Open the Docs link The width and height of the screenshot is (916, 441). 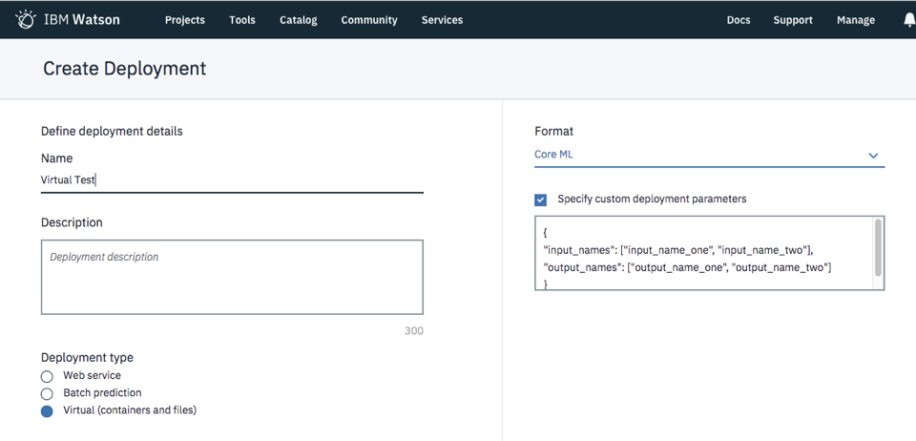(x=739, y=20)
